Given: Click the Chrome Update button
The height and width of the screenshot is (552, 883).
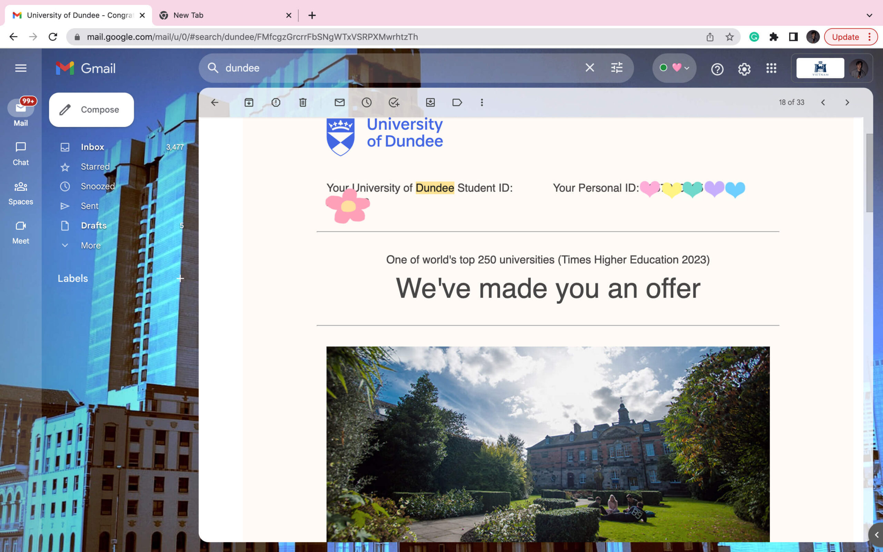Looking at the screenshot, I should tap(845, 37).
